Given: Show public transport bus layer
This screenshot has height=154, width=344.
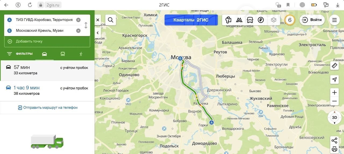Looking at the screenshot, I should coord(250,20).
